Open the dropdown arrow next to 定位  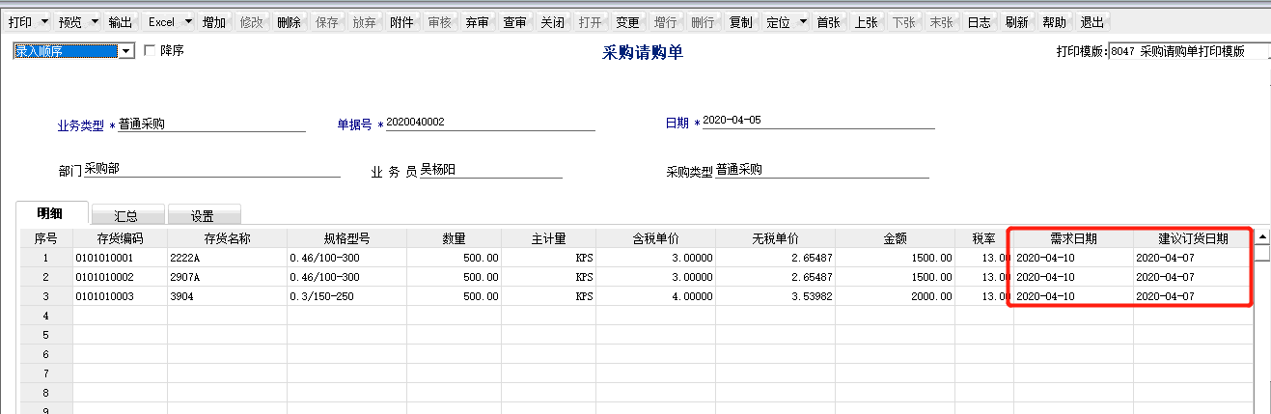tap(803, 22)
